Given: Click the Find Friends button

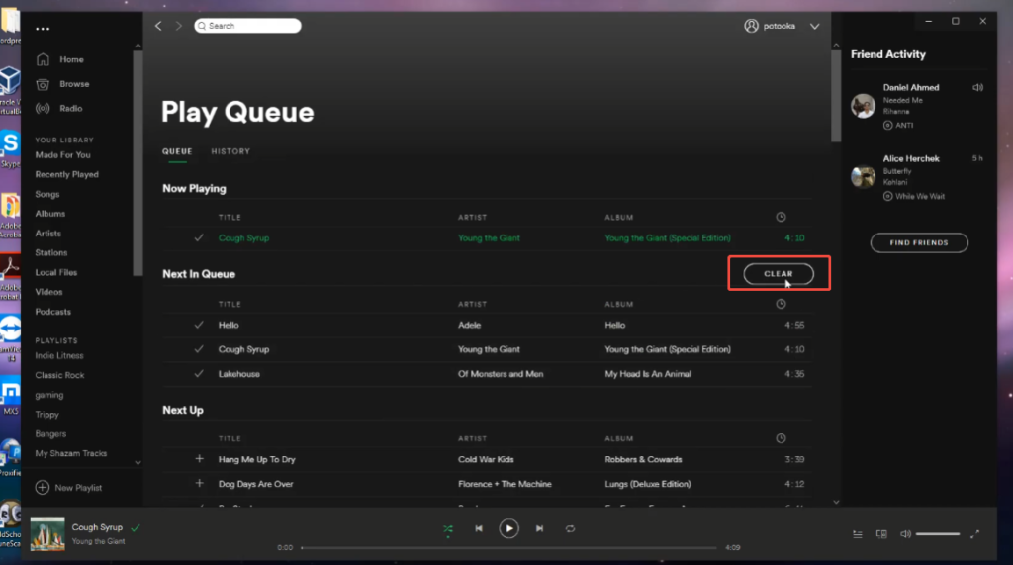Looking at the screenshot, I should pos(919,243).
